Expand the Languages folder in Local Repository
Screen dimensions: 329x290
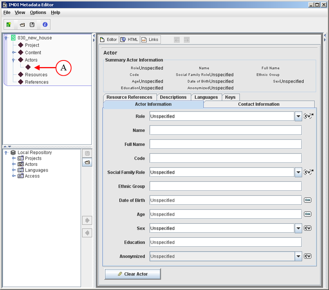14,170
